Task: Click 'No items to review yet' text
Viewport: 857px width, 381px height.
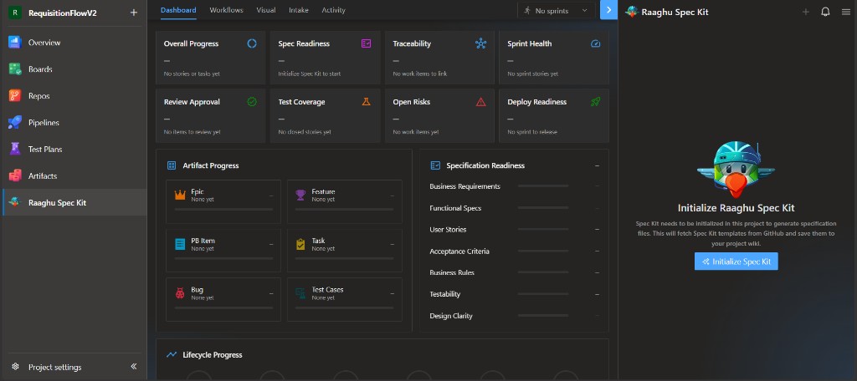Action: click(x=192, y=132)
